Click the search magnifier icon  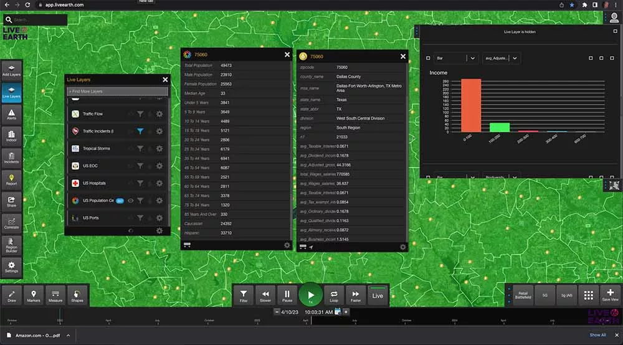(8, 19)
